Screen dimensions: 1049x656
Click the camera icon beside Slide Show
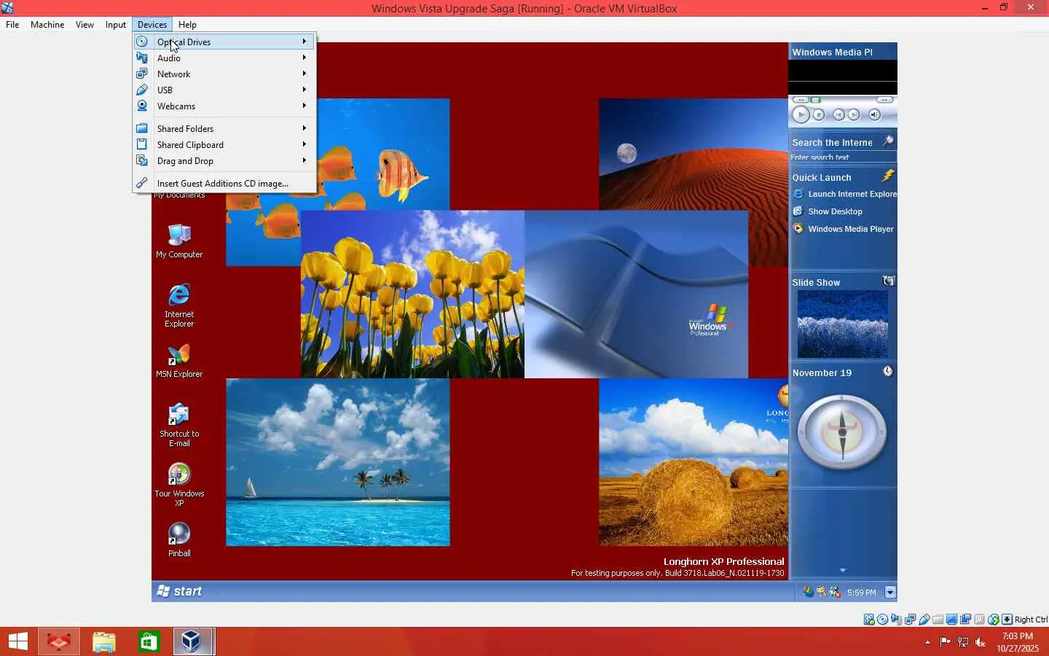[888, 281]
